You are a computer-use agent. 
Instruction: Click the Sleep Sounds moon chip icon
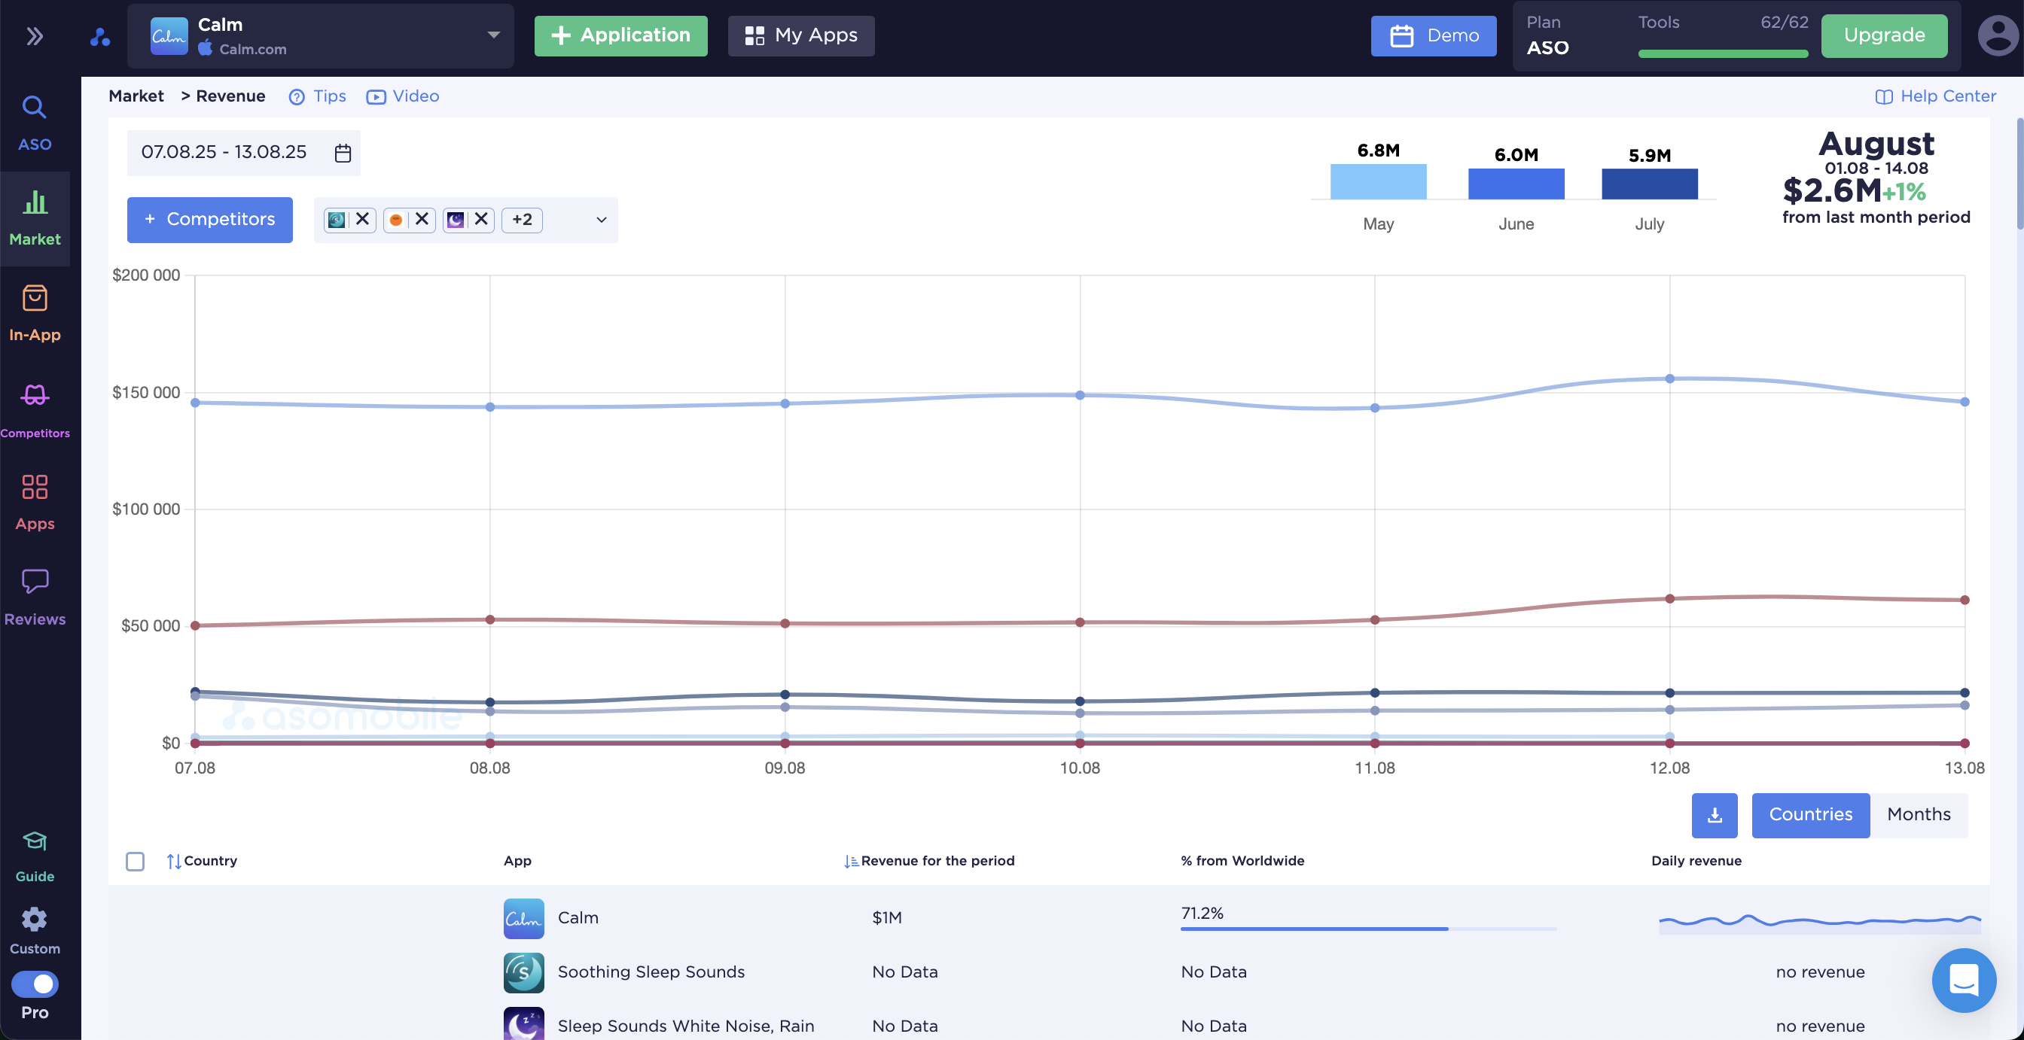456,219
